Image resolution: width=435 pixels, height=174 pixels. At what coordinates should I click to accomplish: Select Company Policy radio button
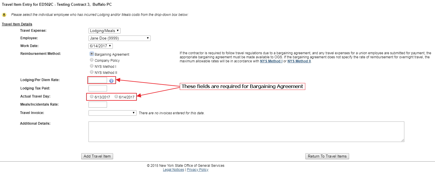[x=92, y=60]
